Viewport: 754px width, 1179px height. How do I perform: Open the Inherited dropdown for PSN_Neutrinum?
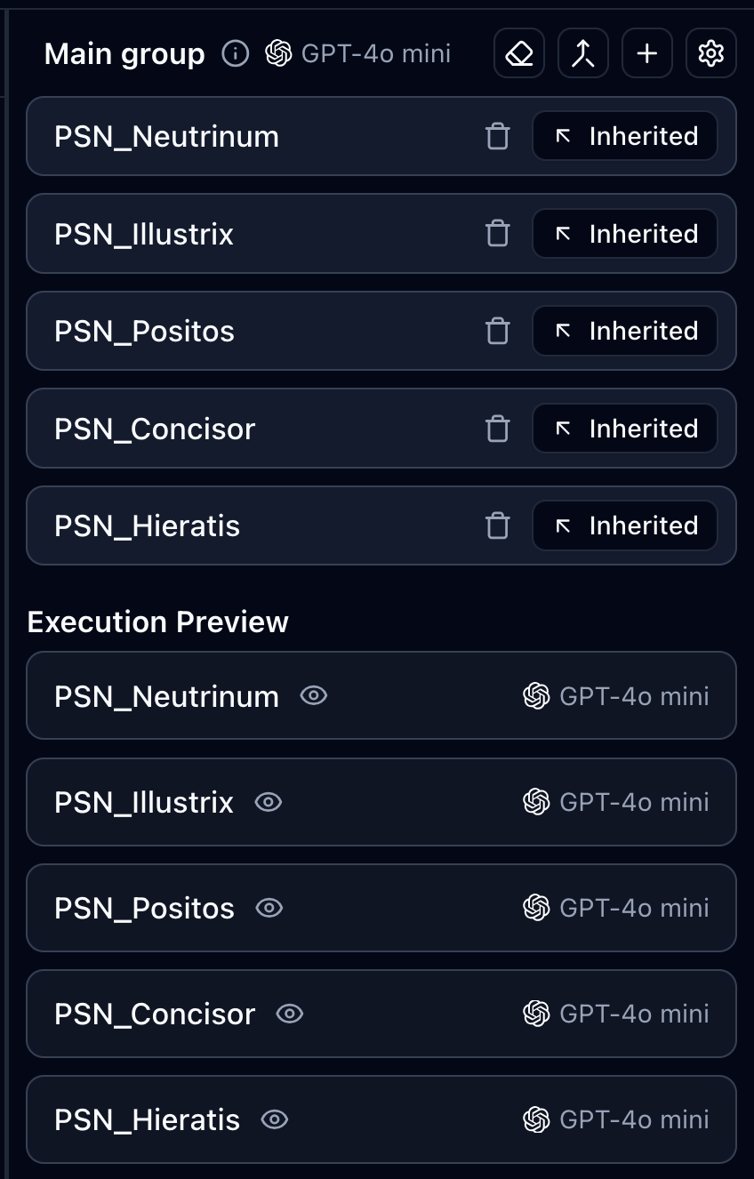pyautogui.click(x=625, y=136)
